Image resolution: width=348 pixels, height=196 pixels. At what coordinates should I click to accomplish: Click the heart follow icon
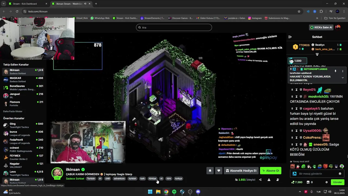[x=219, y=171]
